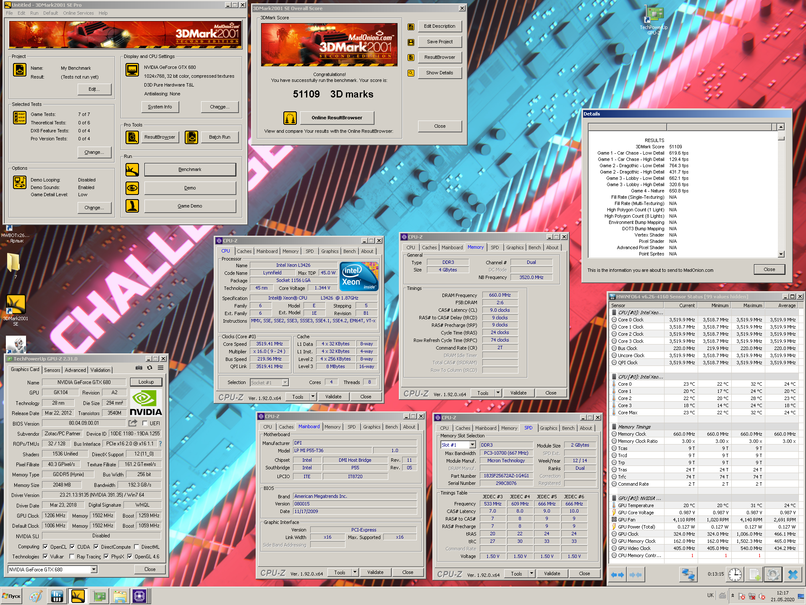Switch to the Sensors tab in GPU-Z
This screenshot has height=605, width=806.
pyautogui.click(x=52, y=370)
